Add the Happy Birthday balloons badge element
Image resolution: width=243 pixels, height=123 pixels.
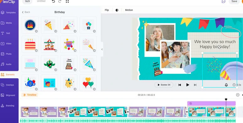tap(69, 44)
